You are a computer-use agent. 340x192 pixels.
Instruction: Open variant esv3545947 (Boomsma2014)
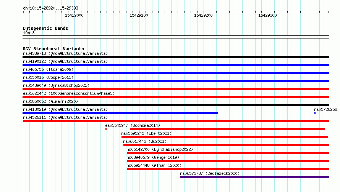tap(133, 125)
